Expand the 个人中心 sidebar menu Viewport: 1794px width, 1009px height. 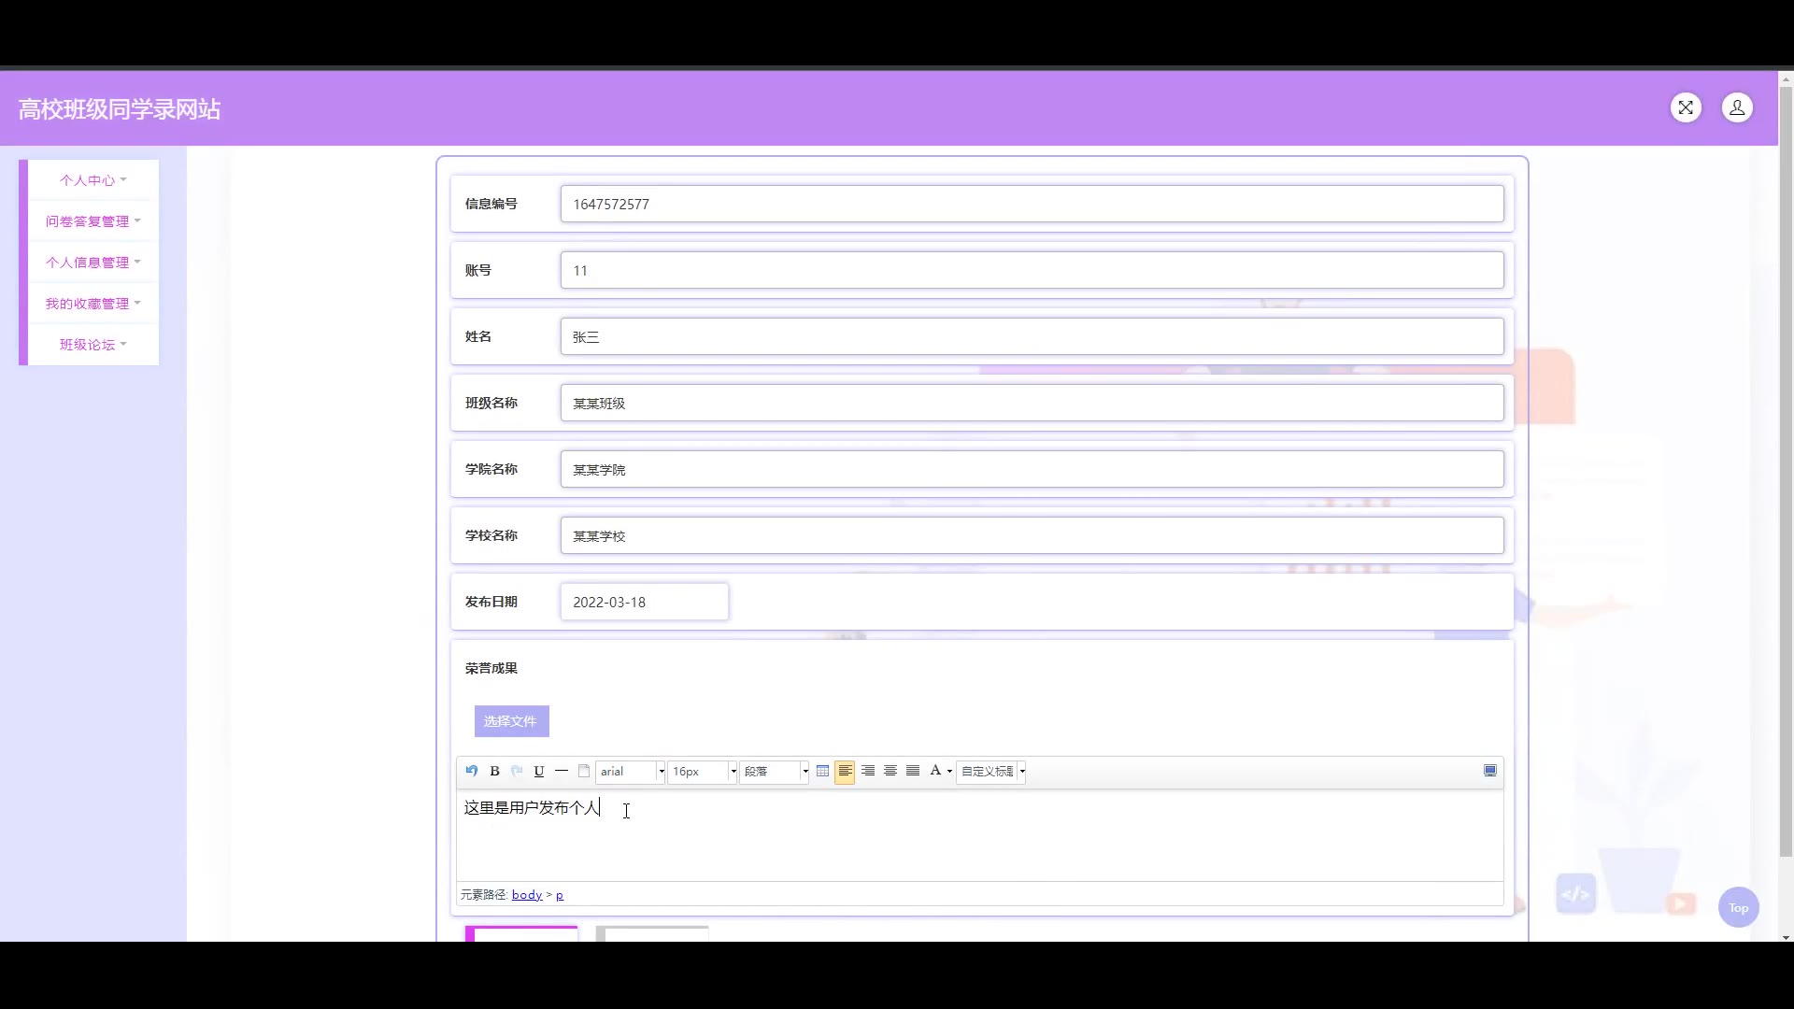tap(93, 180)
